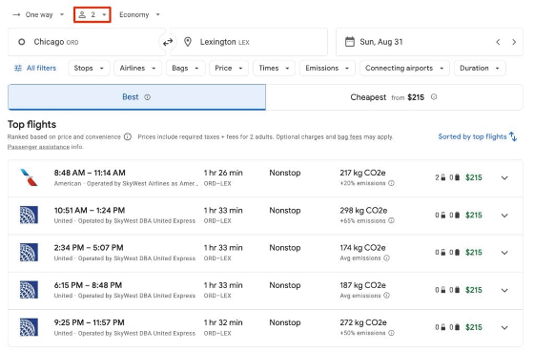Select the Best tab
The image size is (534, 351).
(136, 97)
